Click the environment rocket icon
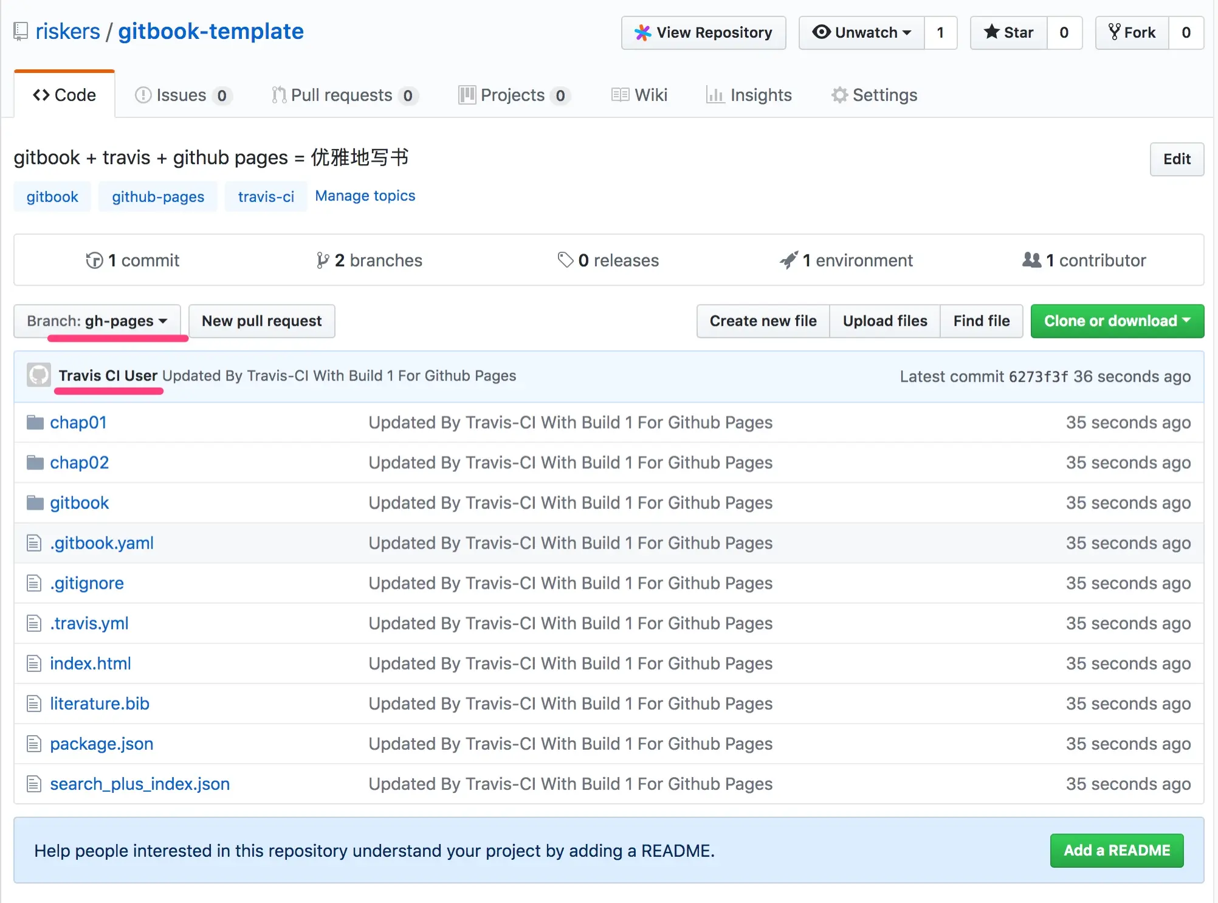This screenshot has height=903, width=1218. pyautogui.click(x=789, y=260)
